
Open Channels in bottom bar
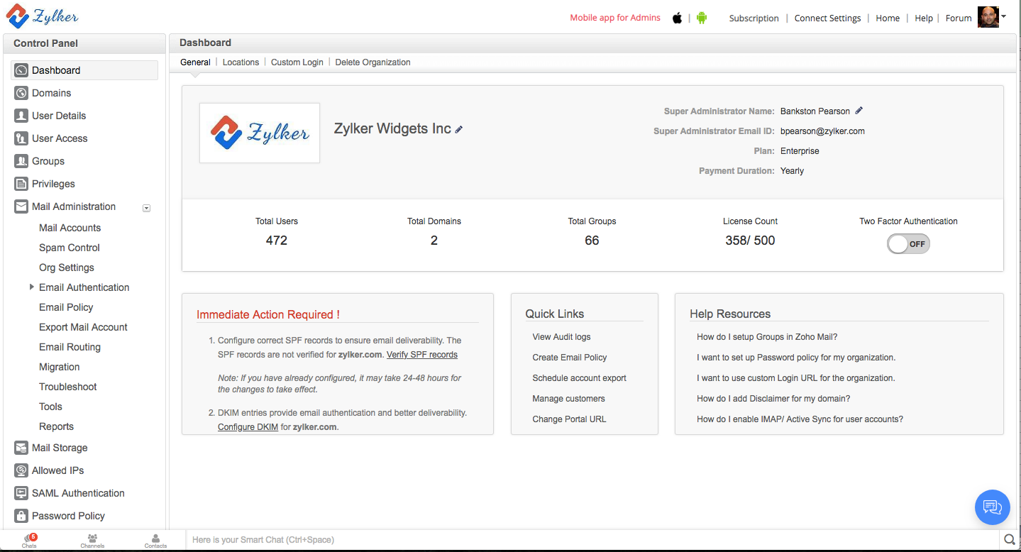[x=92, y=541]
